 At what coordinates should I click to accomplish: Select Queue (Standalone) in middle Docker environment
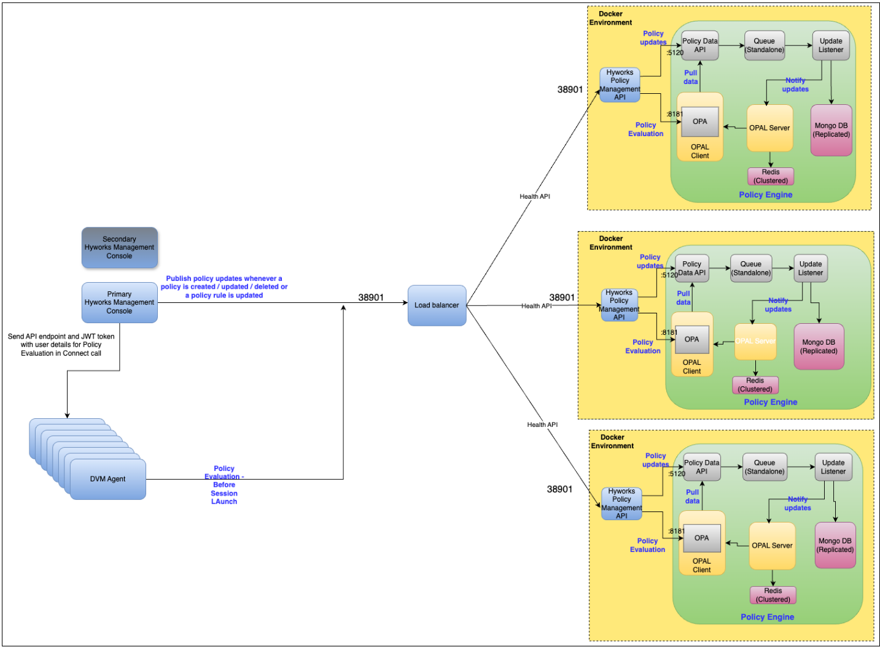[750, 269]
